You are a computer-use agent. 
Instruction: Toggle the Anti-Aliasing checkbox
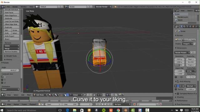(x=178, y=82)
